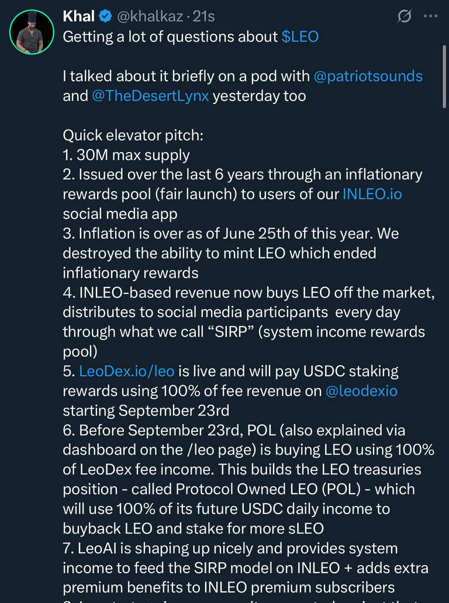Screen dimensions: 449x603
Task: Open the @khalkaz handle link
Action: pos(150,16)
